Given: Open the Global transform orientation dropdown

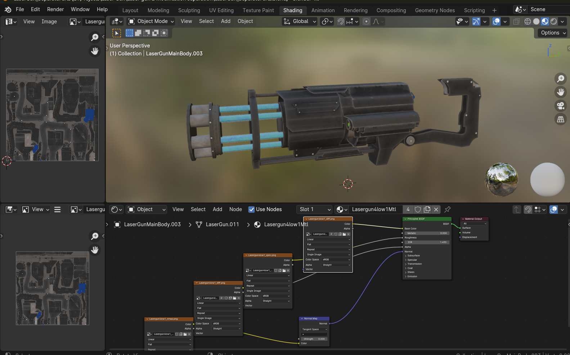Looking at the screenshot, I should (300, 21).
